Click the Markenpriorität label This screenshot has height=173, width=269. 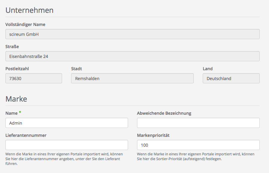tap(153, 135)
